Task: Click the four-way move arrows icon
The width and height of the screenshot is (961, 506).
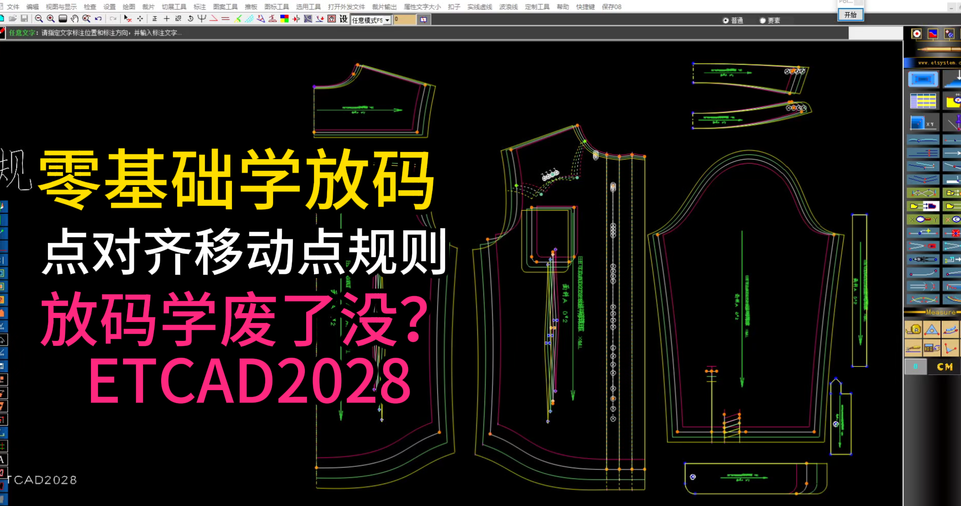Action: coord(140,19)
